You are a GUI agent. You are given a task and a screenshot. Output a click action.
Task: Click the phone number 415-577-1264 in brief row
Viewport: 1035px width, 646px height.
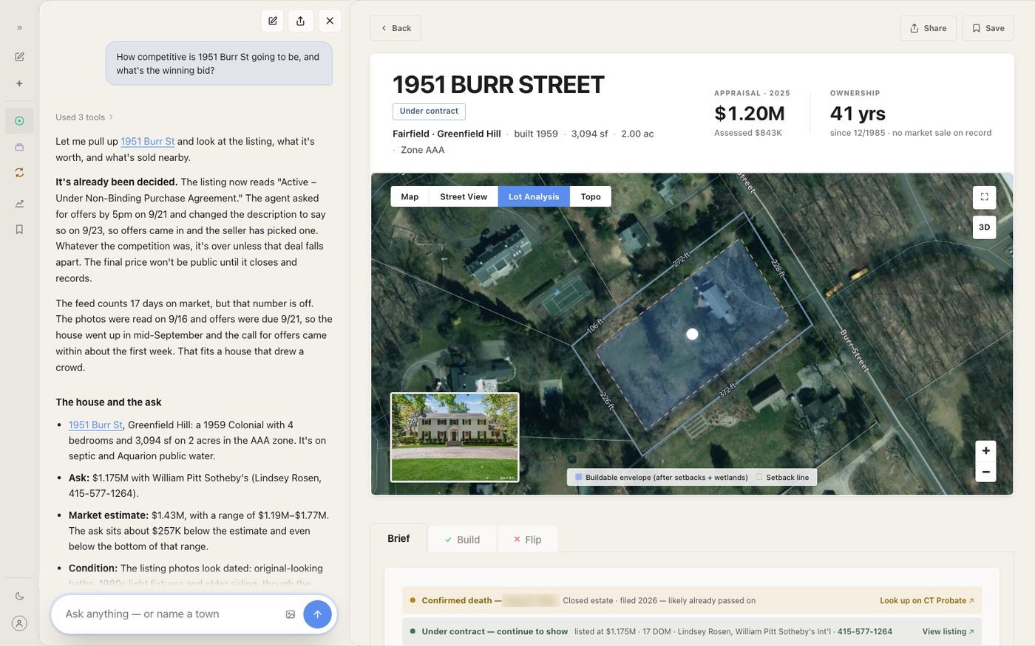[864, 632]
